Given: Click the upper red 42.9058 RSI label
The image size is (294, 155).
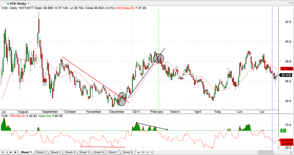Looking at the screenshot, I should 287,140.
